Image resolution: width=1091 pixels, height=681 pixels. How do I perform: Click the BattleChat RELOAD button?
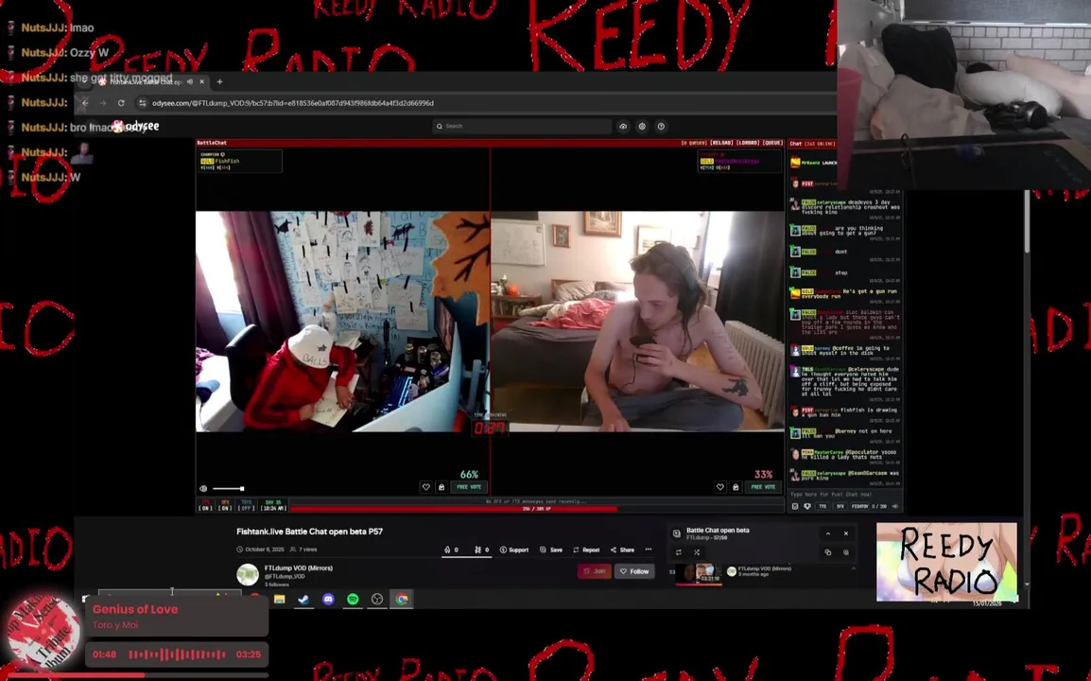click(721, 143)
